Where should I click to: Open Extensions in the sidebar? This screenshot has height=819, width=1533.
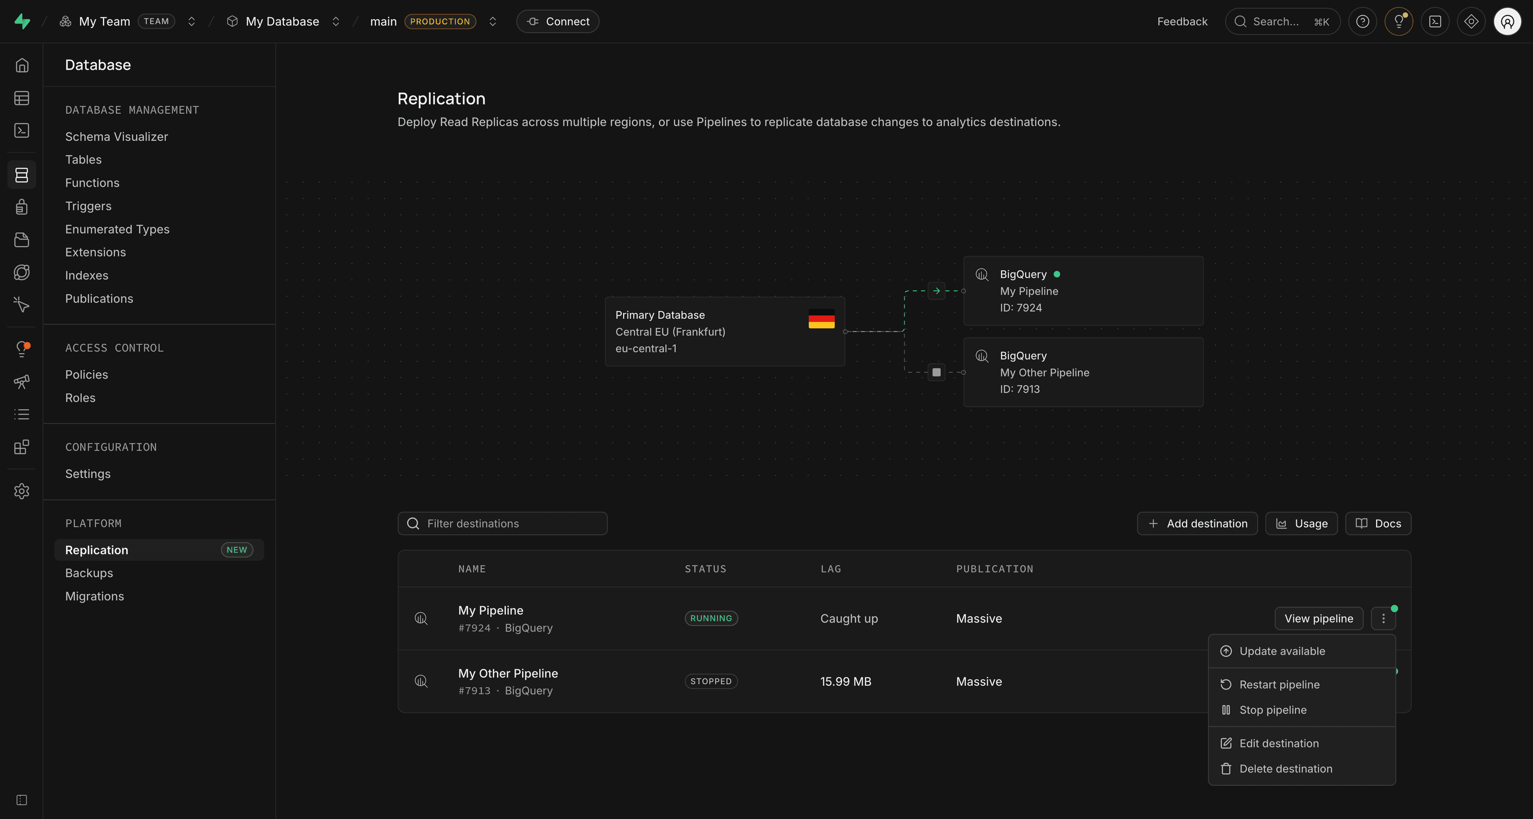tap(95, 253)
